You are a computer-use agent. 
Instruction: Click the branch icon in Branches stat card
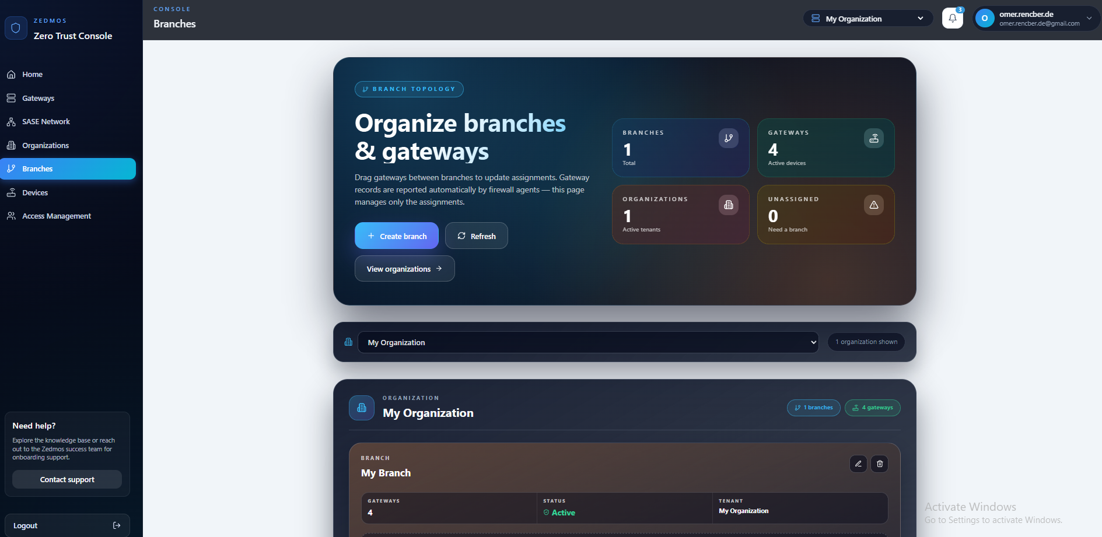(x=729, y=138)
